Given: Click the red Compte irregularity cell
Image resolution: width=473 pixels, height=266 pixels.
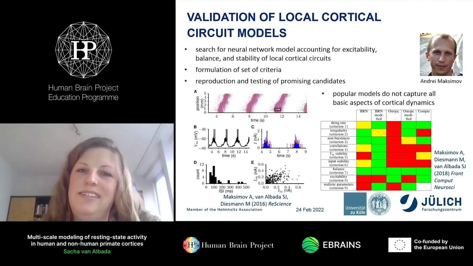Looking at the screenshot, I should click(x=423, y=132).
